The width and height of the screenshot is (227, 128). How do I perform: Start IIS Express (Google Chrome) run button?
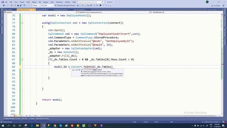65,6
